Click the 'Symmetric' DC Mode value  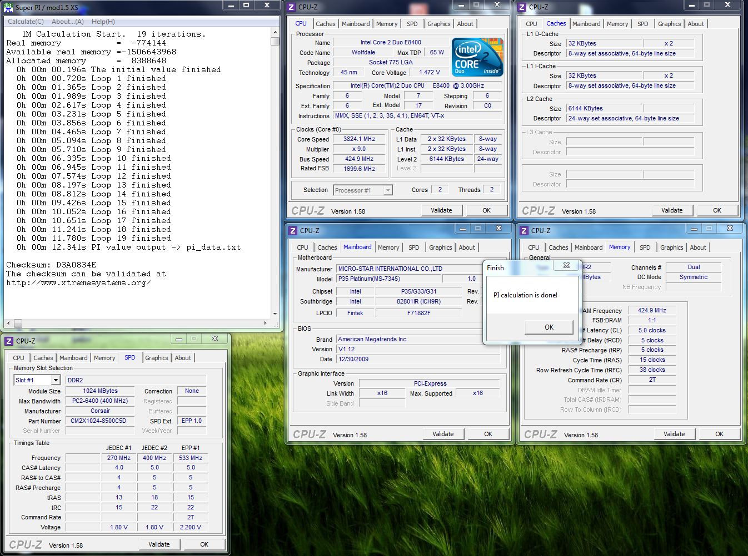point(694,277)
